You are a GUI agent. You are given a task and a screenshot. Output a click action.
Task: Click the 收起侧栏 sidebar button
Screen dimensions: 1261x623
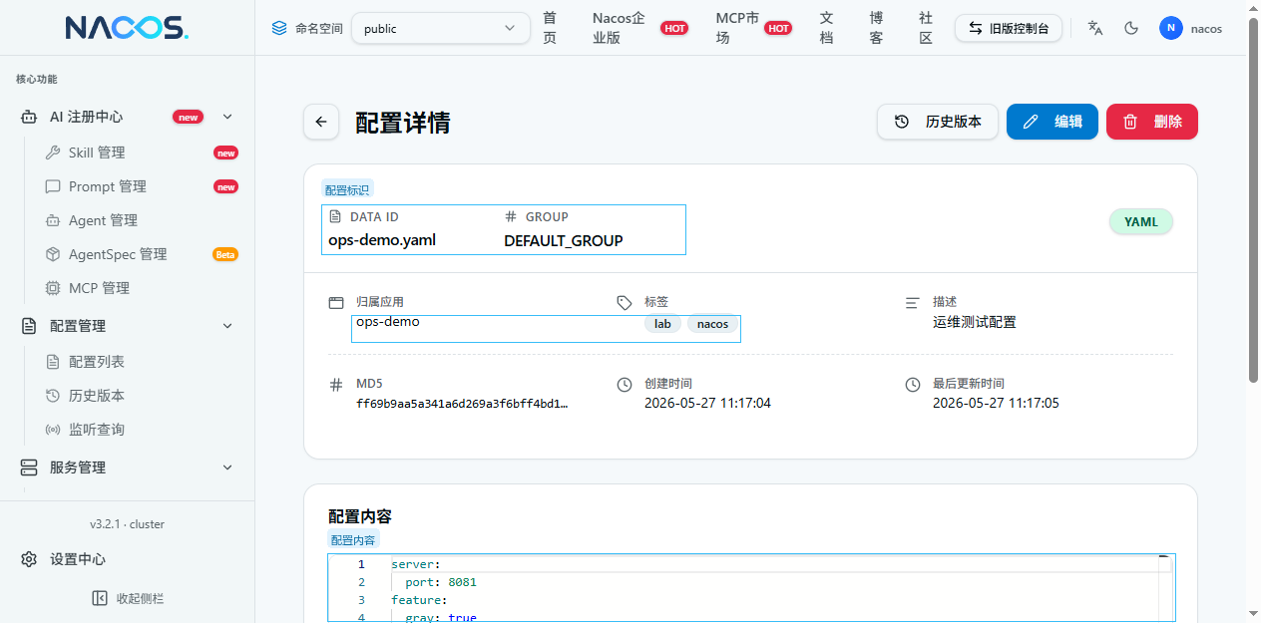127,598
